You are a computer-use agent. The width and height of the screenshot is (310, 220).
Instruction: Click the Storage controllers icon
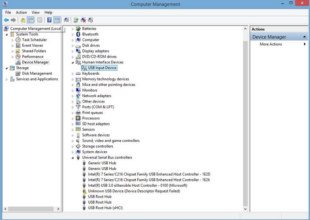pos(78,146)
